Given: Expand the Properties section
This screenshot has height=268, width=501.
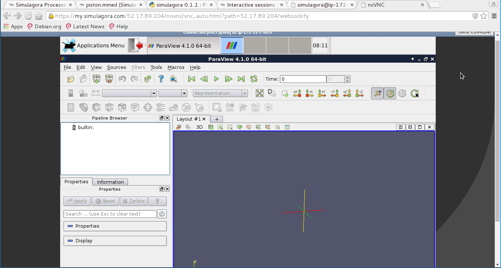Looking at the screenshot, I should tap(115, 226).
